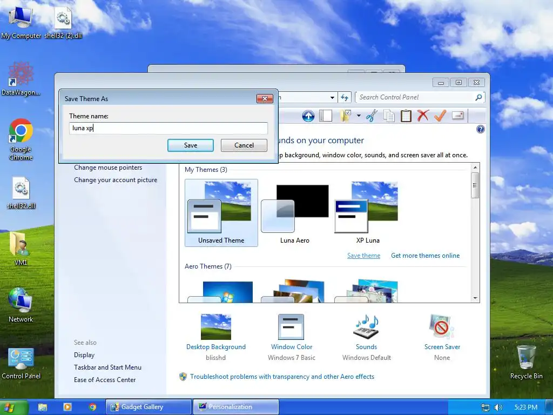Open media player from taskbar

(x=67, y=407)
